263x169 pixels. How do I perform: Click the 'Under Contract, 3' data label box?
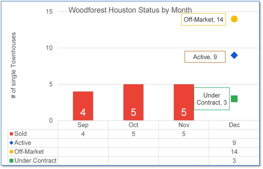click(212, 99)
